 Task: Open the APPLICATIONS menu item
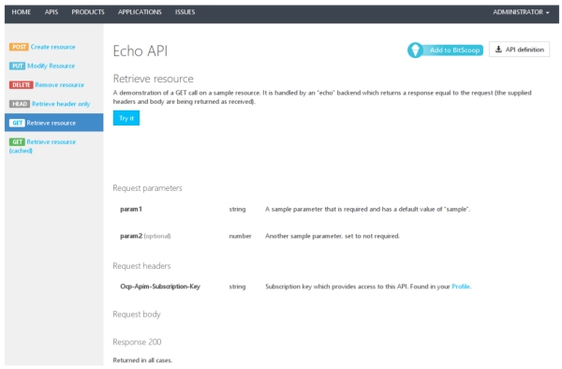(x=140, y=12)
